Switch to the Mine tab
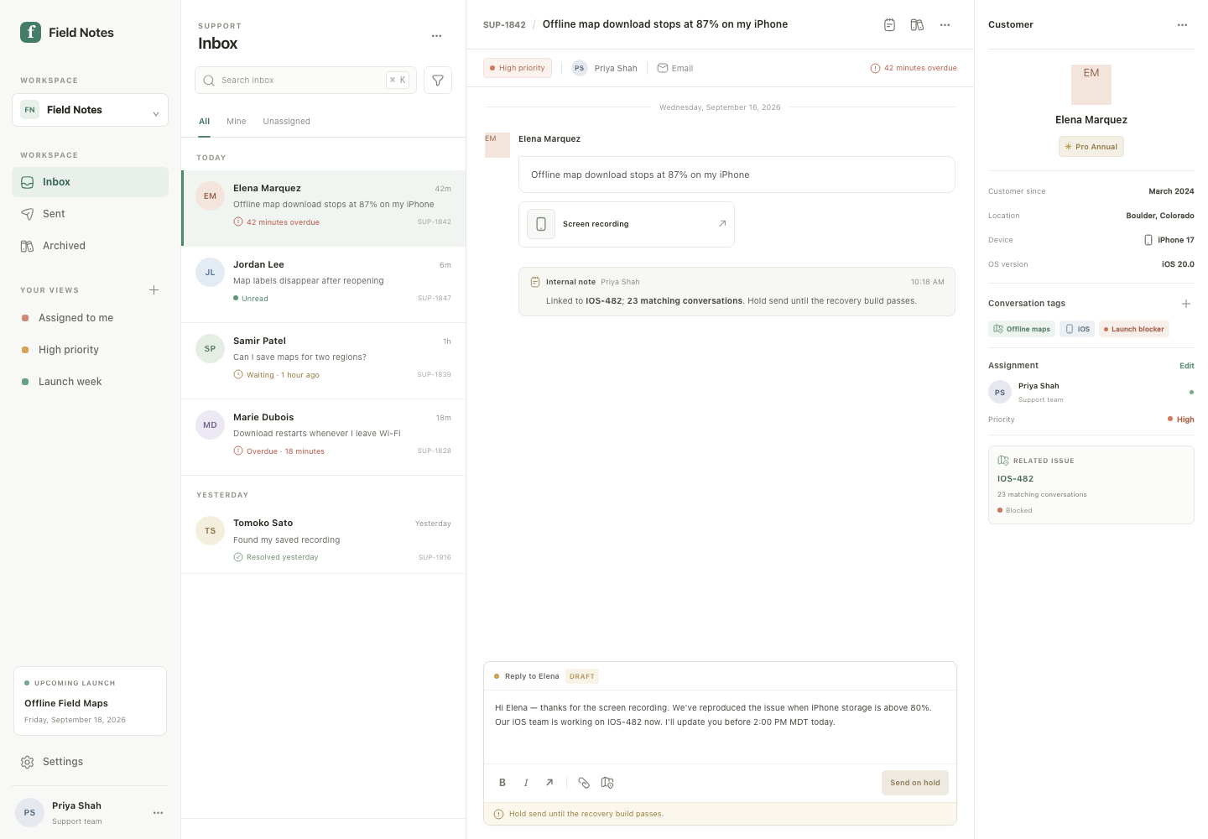Screen dimensions: 1208x839 (237, 122)
